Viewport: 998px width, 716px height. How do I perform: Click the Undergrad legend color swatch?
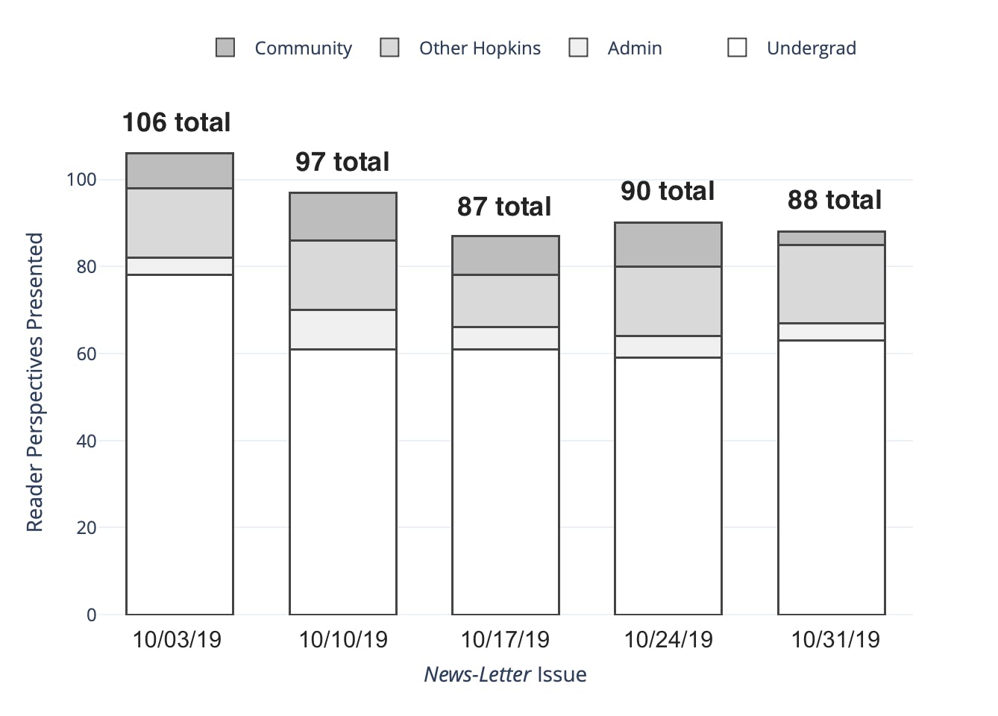[x=738, y=48]
